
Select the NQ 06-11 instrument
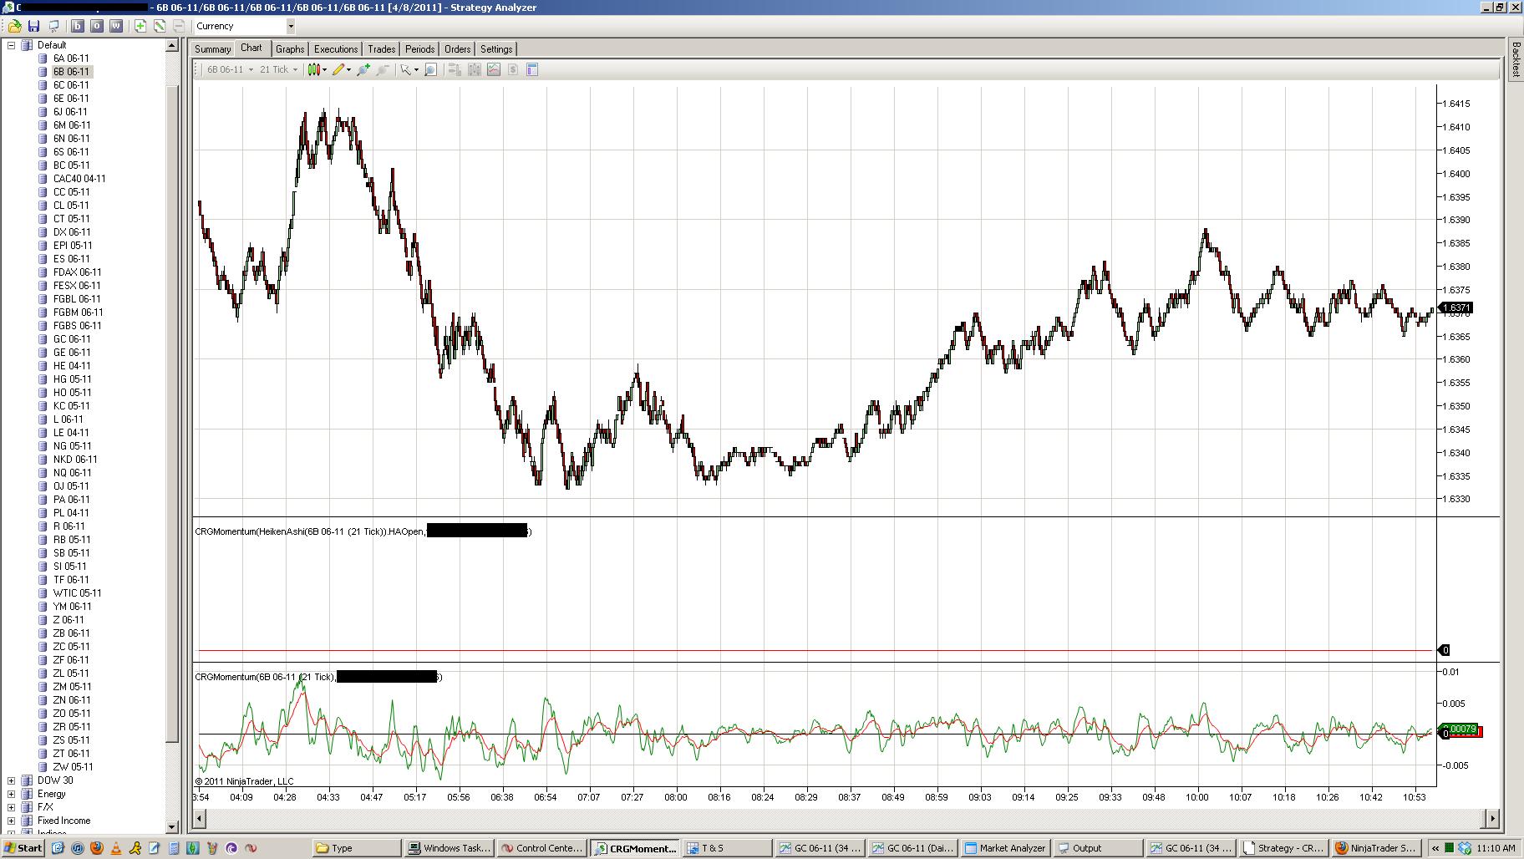tap(72, 473)
